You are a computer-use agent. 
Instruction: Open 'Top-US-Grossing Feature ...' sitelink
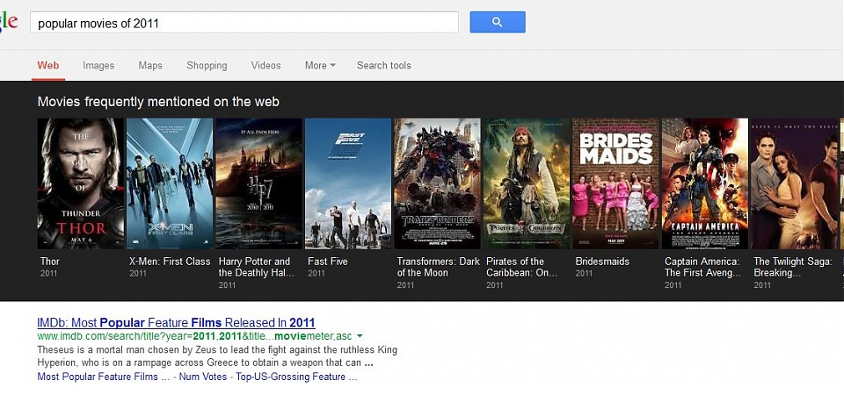(296, 377)
